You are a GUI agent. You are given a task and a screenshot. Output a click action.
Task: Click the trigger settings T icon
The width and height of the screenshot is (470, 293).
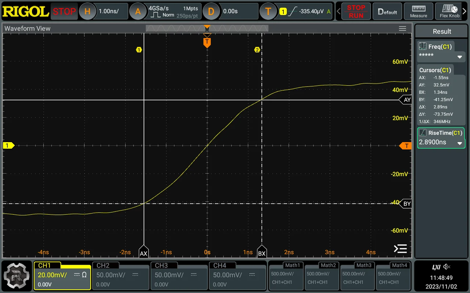268,10
